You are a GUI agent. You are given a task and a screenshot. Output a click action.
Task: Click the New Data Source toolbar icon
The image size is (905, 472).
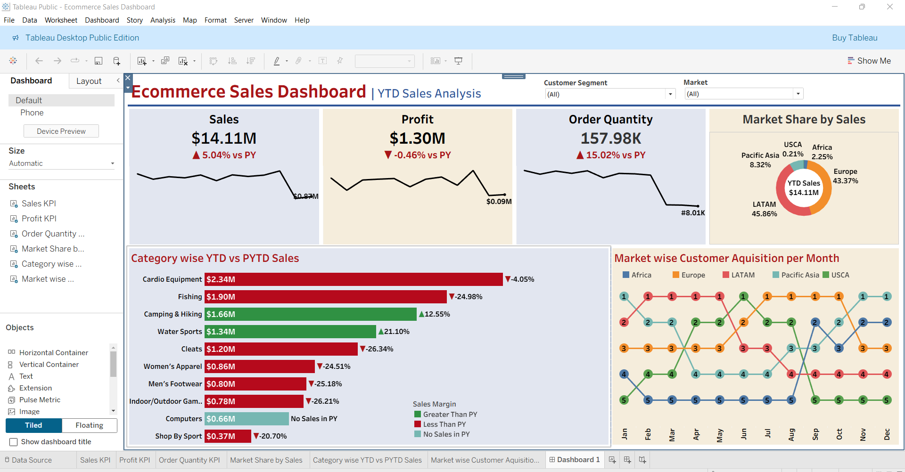(116, 61)
